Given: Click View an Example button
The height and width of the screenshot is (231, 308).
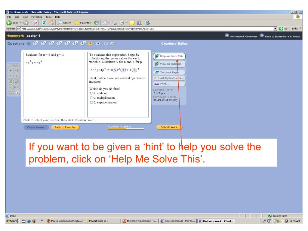Looking at the screenshot, I should click(x=169, y=64).
